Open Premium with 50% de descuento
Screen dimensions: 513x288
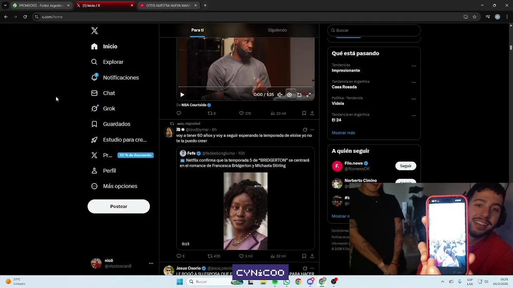[122, 155]
